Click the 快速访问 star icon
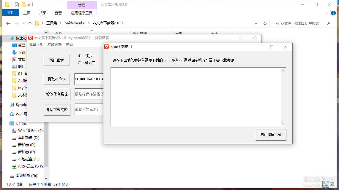This screenshot has width=339, height=190. [12, 38]
